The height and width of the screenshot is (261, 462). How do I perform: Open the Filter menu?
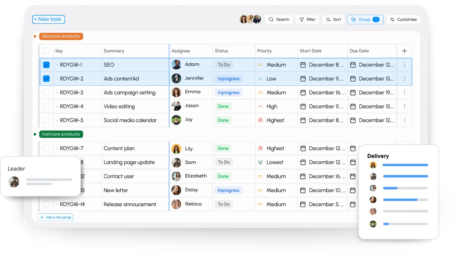(x=307, y=20)
